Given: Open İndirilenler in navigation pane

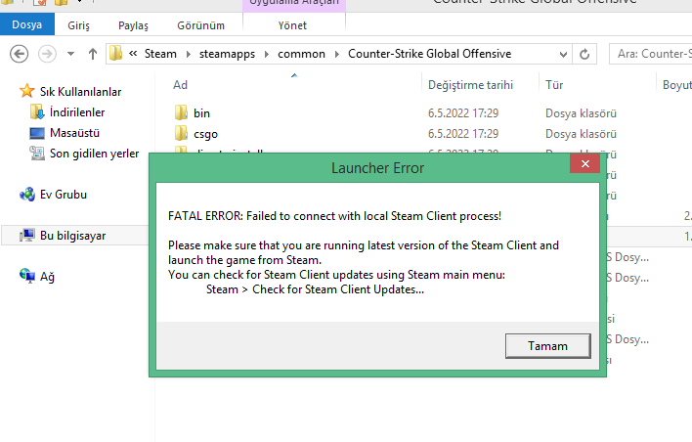Looking at the screenshot, I should tap(77, 112).
